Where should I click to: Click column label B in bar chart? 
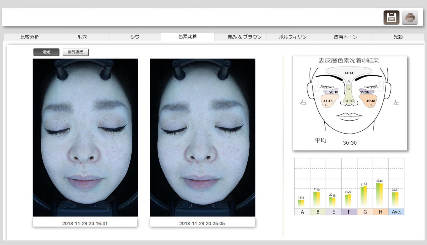click(x=318, y=212)
